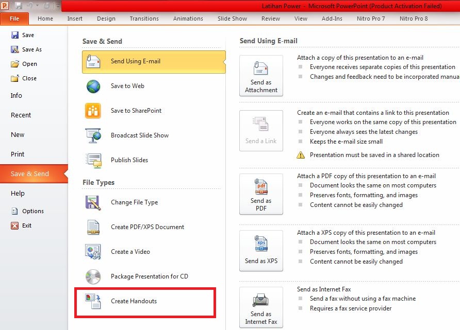
Task: Click the Quick Access undo icon
Action: click(x=30, y=6)
